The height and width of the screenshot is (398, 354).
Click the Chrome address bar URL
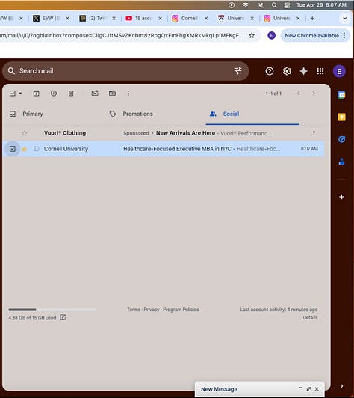[122, 36]
